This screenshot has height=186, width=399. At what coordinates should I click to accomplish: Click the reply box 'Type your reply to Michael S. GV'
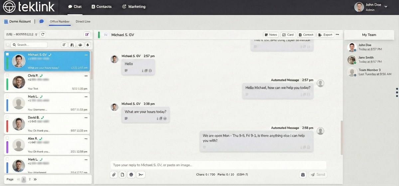[x=218, y=165]
